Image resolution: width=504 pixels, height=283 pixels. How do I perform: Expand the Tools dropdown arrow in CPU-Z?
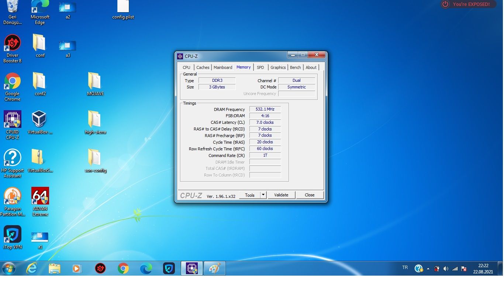[x=263, y=195]
